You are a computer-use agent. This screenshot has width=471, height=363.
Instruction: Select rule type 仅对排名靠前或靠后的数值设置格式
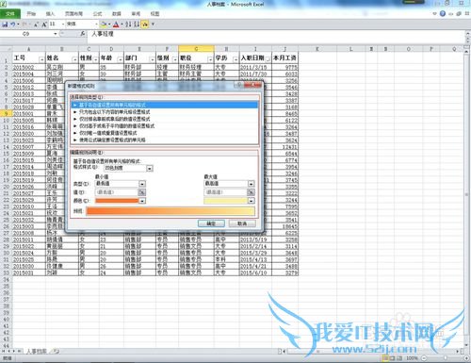pos(165,119)
